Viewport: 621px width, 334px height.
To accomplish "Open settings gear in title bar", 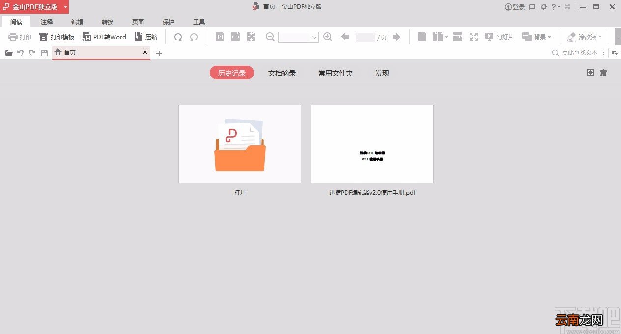I will click(544, 7).
